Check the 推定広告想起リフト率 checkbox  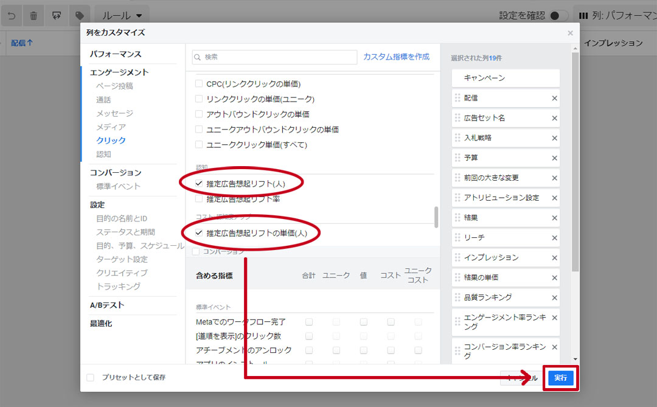(x=199, y=199)
